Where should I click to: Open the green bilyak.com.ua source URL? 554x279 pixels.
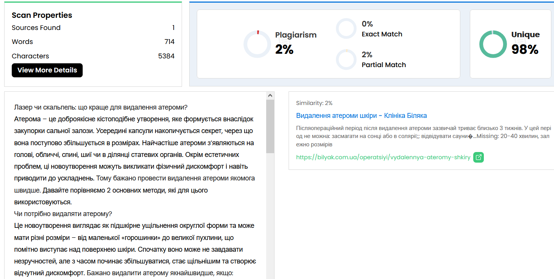pyautogui.click(x=383, y=157)
